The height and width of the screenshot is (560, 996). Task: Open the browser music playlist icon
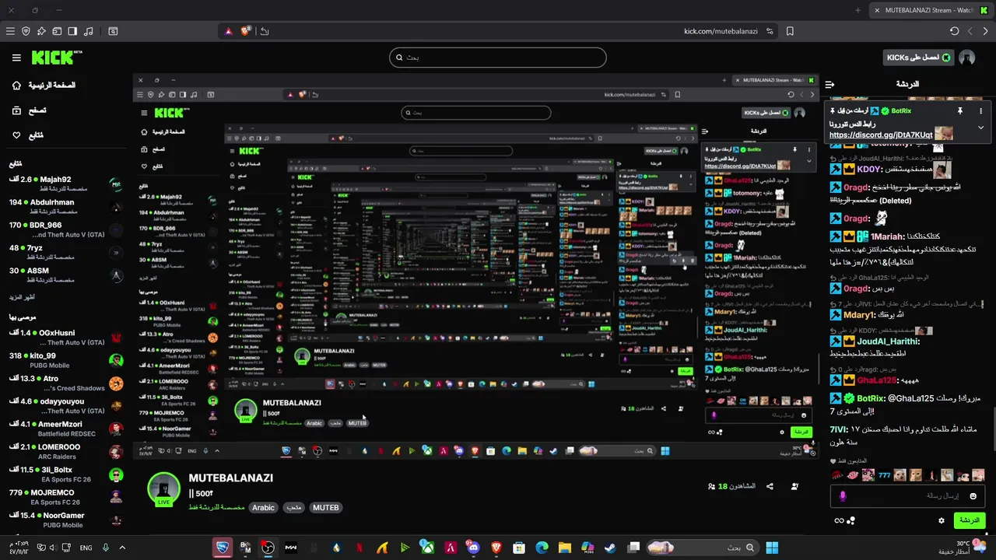click(x=88, y=31)
